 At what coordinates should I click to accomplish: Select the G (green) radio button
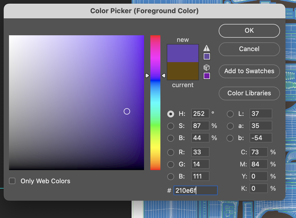click(171, 164)
